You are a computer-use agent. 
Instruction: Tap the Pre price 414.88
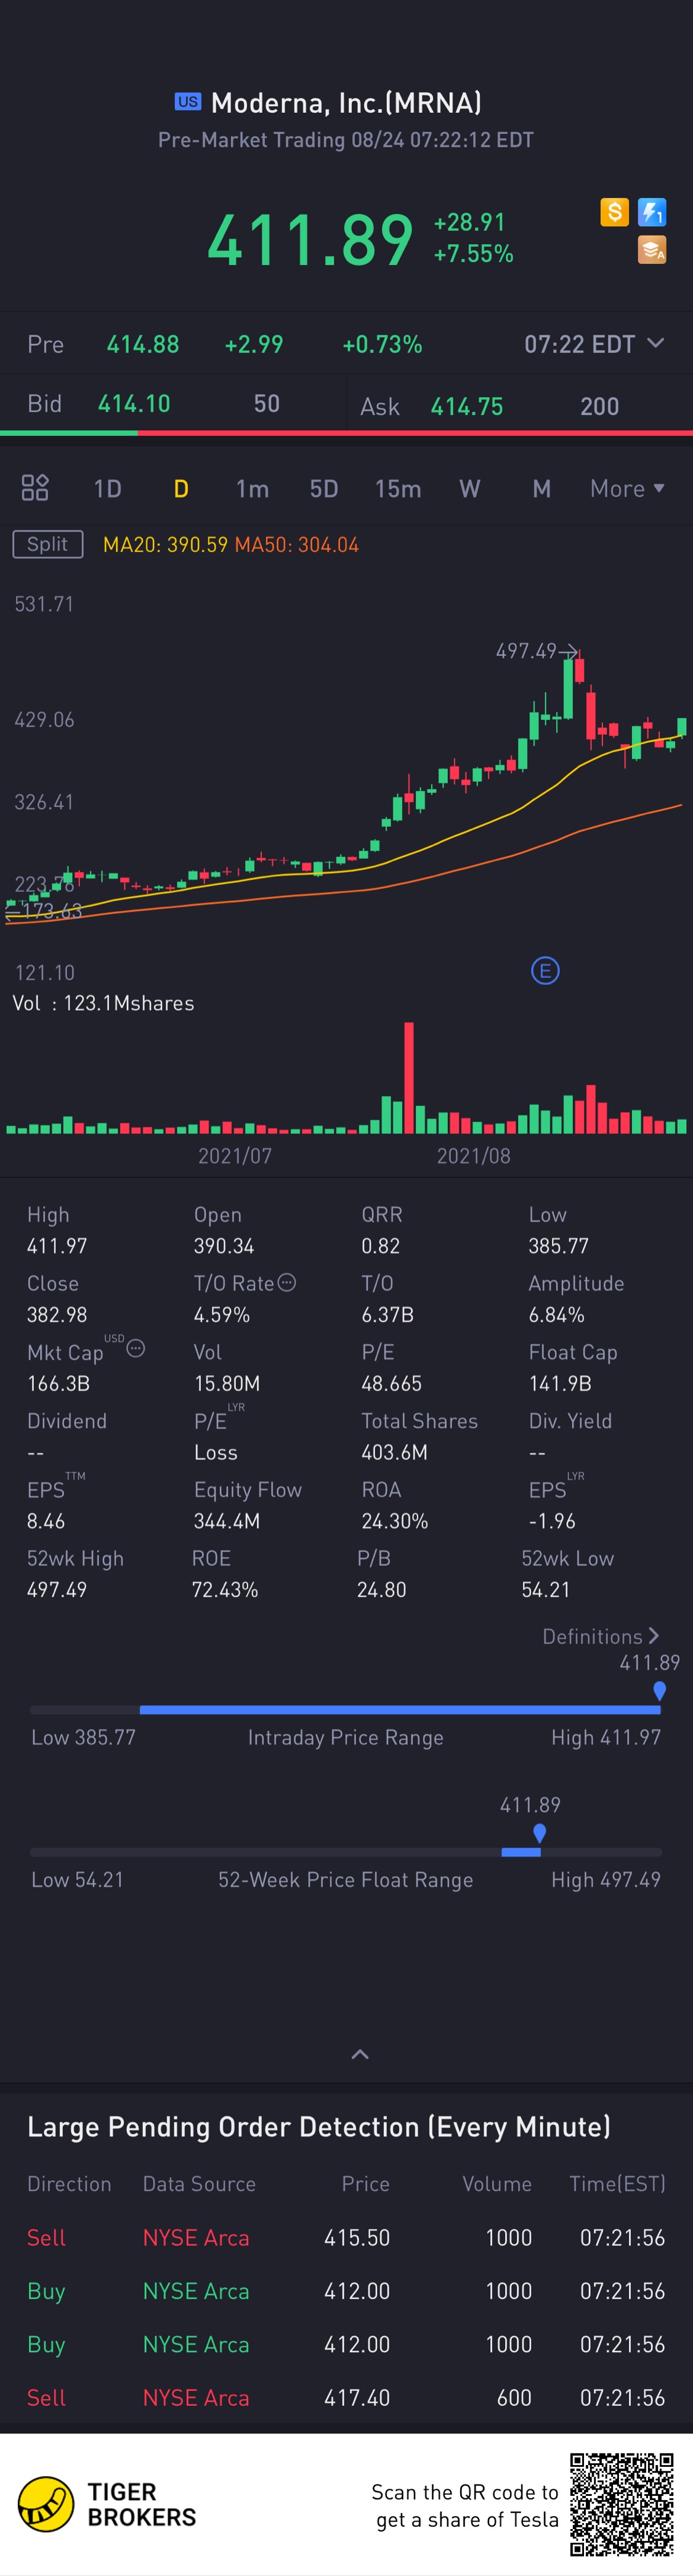[x=143, y=345]
